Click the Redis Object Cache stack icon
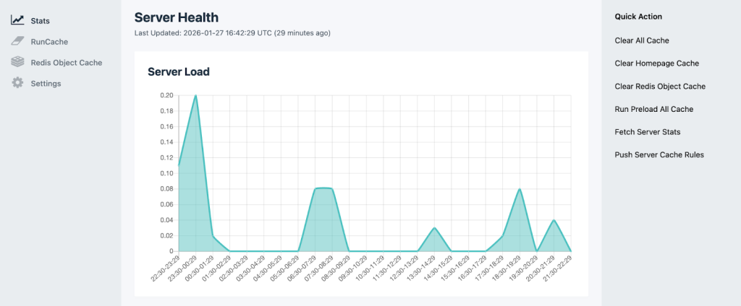Screen dimensions: 741x306 [17, 63]
